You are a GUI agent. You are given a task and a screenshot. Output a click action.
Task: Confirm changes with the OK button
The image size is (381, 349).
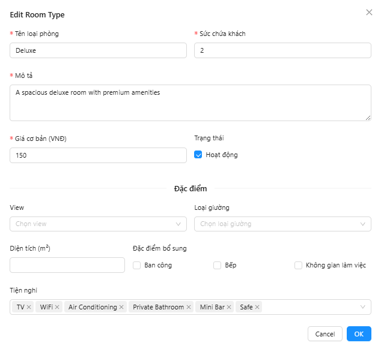(359, 334)
